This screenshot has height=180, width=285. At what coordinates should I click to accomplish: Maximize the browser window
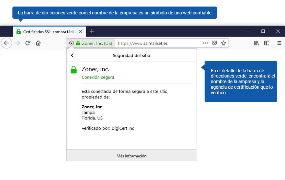point(263,31)
